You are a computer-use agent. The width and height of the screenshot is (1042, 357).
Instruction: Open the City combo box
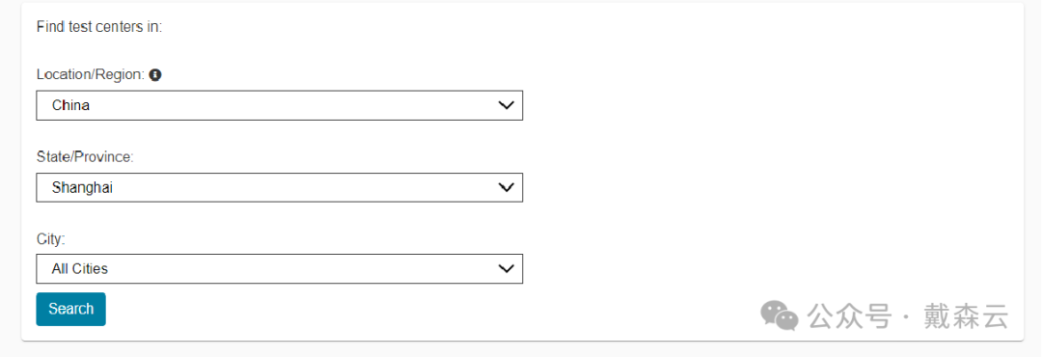[x=279, y=268]
